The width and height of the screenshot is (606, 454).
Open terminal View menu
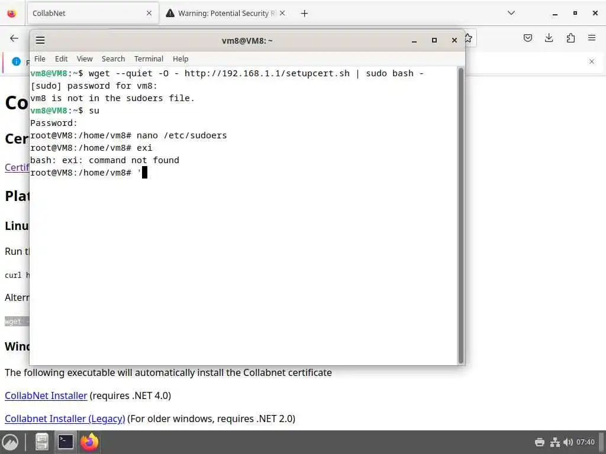coord(85,59)
